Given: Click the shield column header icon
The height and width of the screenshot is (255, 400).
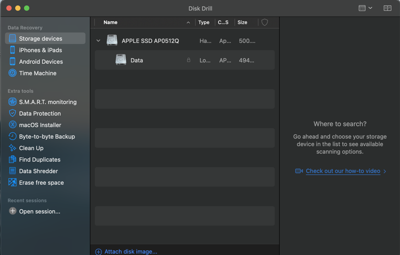Looking at the screenshot, I should point(265,22).
